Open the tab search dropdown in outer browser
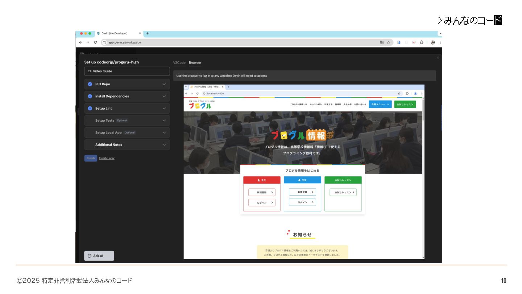Image resolution: width=522 pixels, height=294 pixels. point(440,33)
